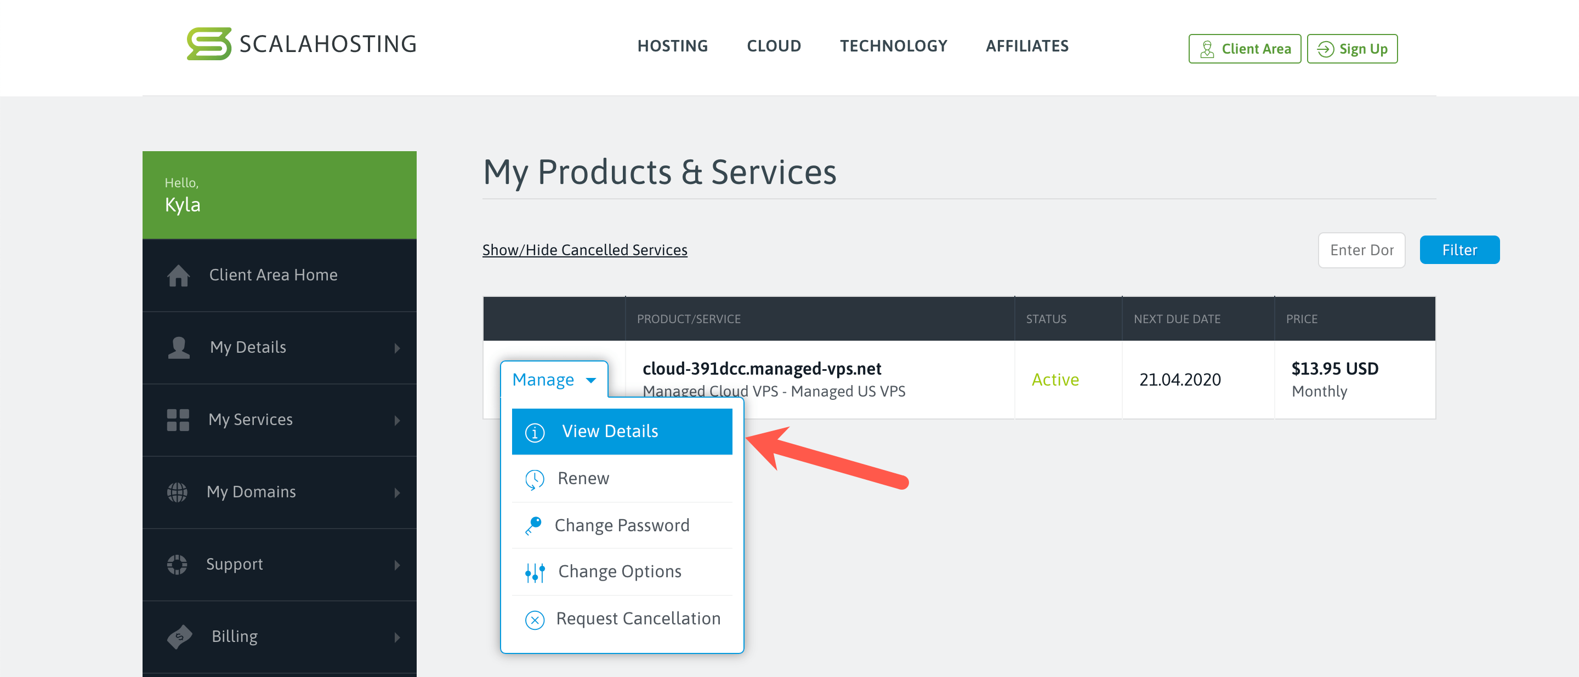The width and height of the screenshot is (1579, 677).
Task: Click cloud-391dcc.managed-vps.net service name
Action: tap(762, 369)
